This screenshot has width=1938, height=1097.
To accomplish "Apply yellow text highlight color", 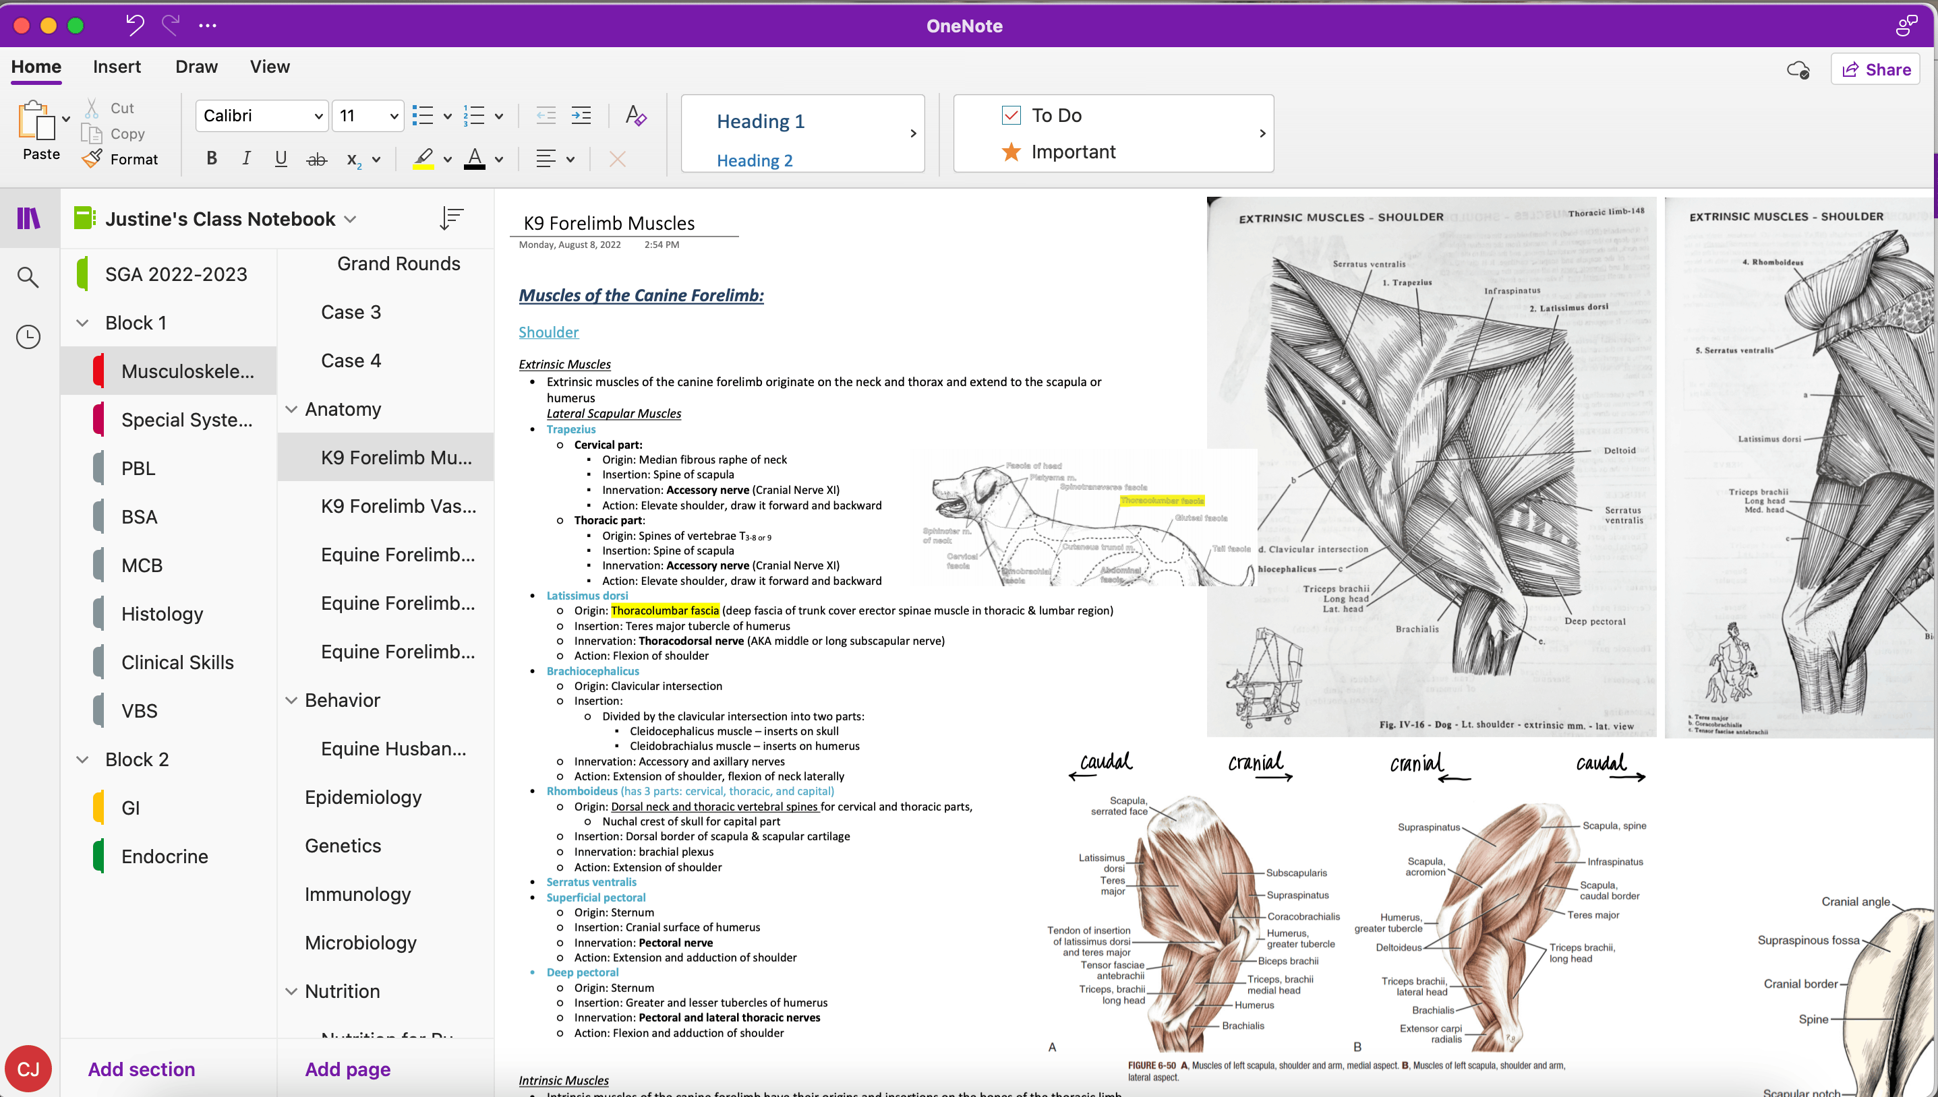I will point(423,159).
